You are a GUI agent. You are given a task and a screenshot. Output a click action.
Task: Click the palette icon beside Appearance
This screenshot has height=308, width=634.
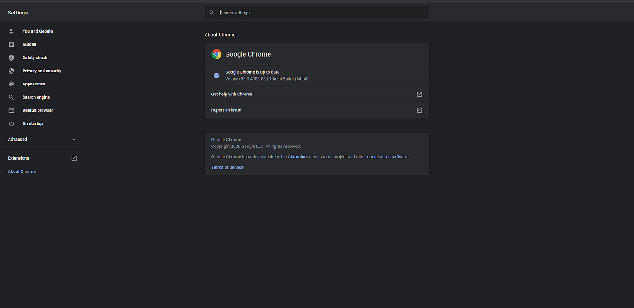tap(11, 84)
